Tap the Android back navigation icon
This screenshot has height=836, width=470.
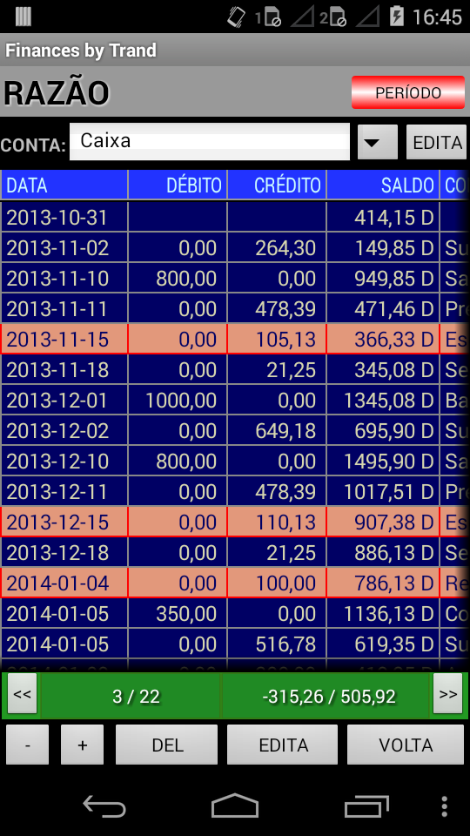(x=104, y=805)
